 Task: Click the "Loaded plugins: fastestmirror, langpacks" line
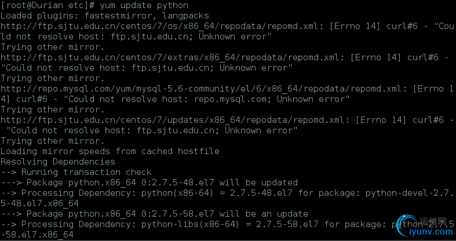[105, 16]
